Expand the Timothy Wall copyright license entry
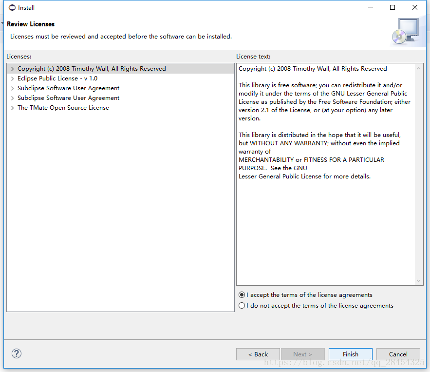The width and height of the screenshot is (430, 372). click(12, 69)
